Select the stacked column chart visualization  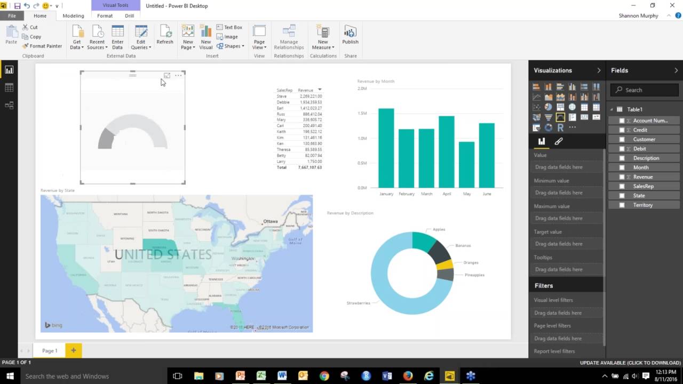(x=548, y=87)
